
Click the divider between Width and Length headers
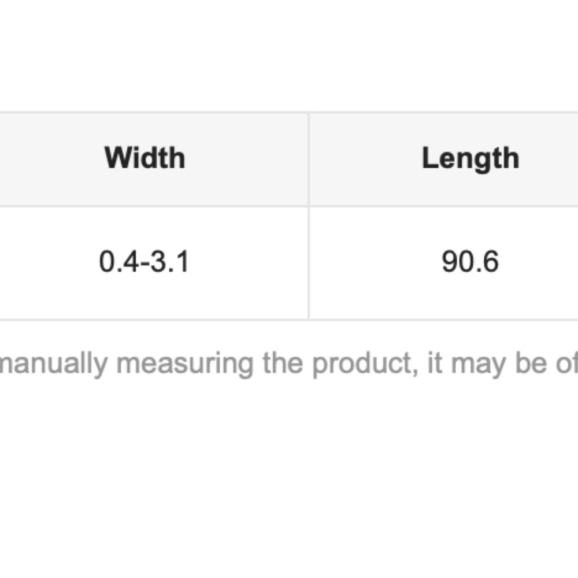(309, 160)
